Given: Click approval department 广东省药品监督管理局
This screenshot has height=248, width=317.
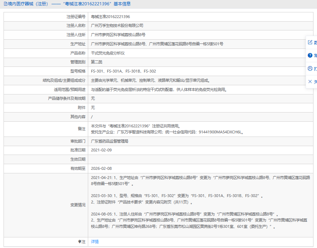Looking at the screenshot, I should 109,141.
